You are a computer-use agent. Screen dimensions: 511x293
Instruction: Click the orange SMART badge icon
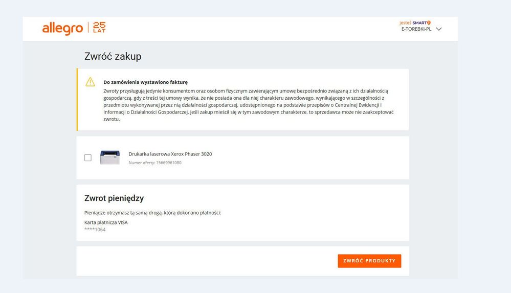tap(429, 22)
